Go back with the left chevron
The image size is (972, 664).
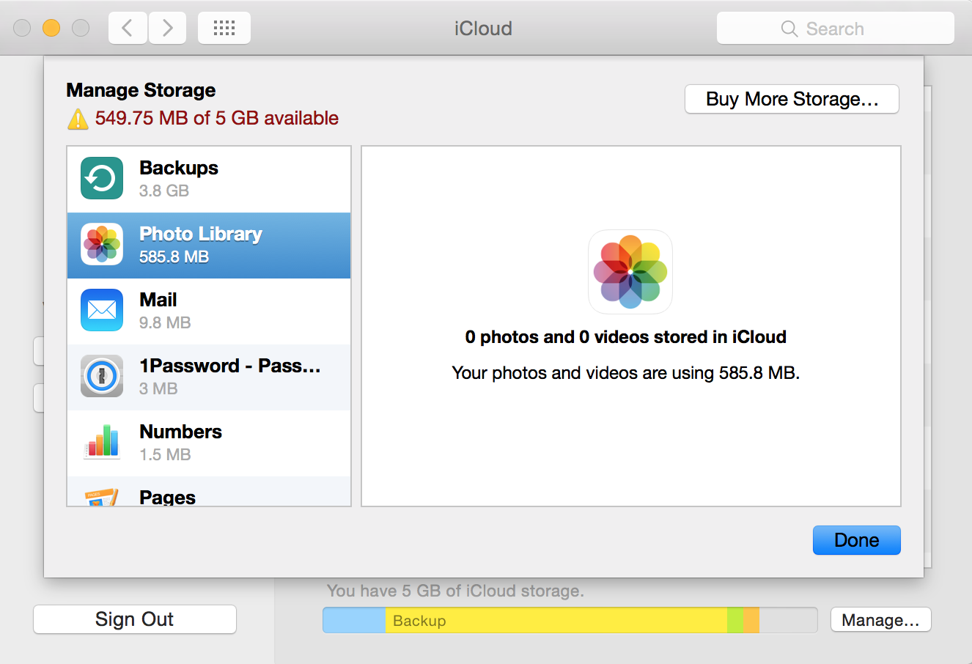pos(128,28)
